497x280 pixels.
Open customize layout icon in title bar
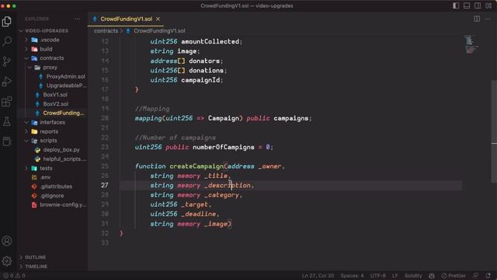[x=488, y=5]
